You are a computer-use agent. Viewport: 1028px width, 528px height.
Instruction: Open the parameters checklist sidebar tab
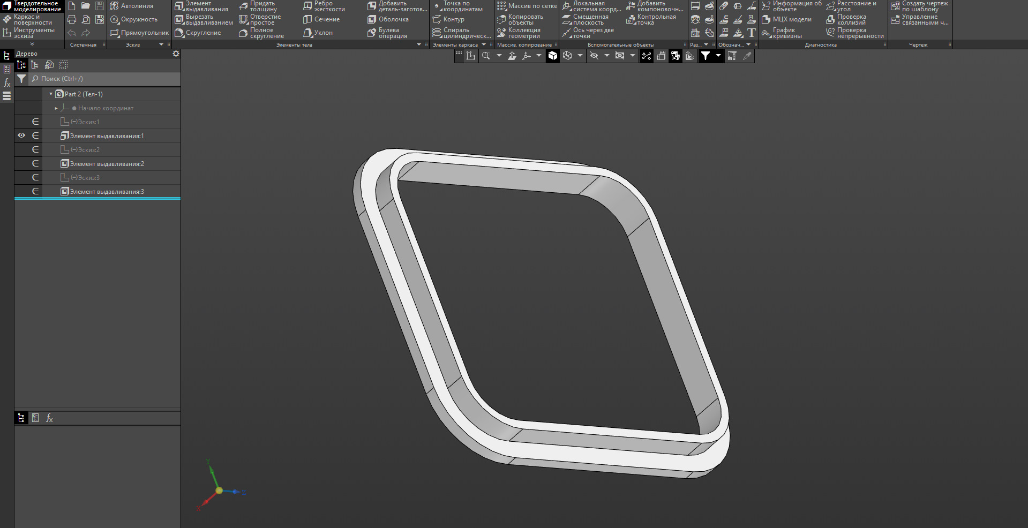click(7, 69)
